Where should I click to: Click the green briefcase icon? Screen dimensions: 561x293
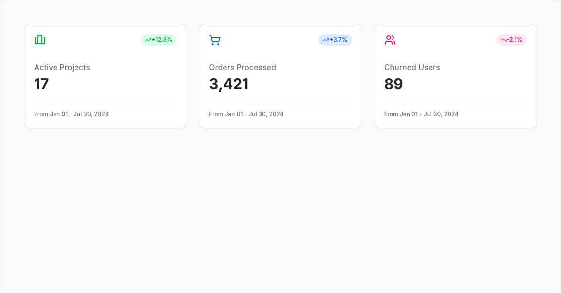point(40,40)
